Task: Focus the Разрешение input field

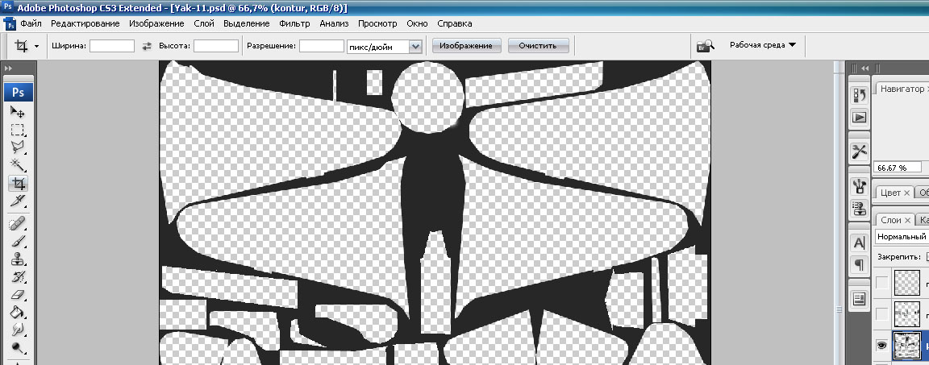Action: coord(322,46)
